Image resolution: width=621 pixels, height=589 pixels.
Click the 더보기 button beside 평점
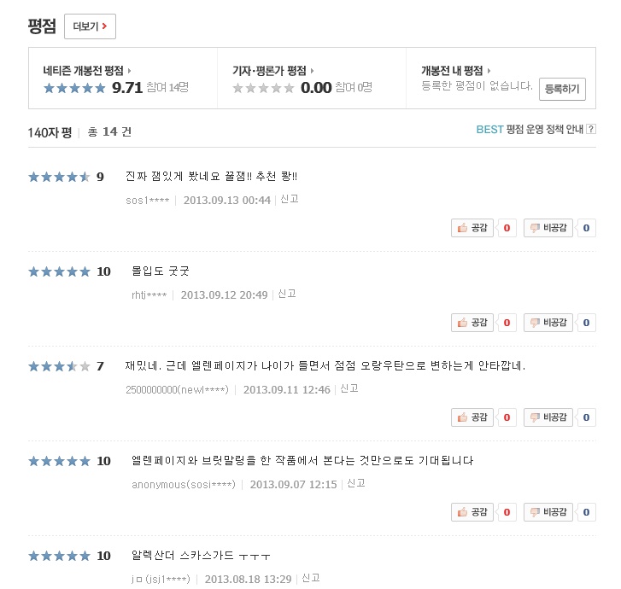90,26
